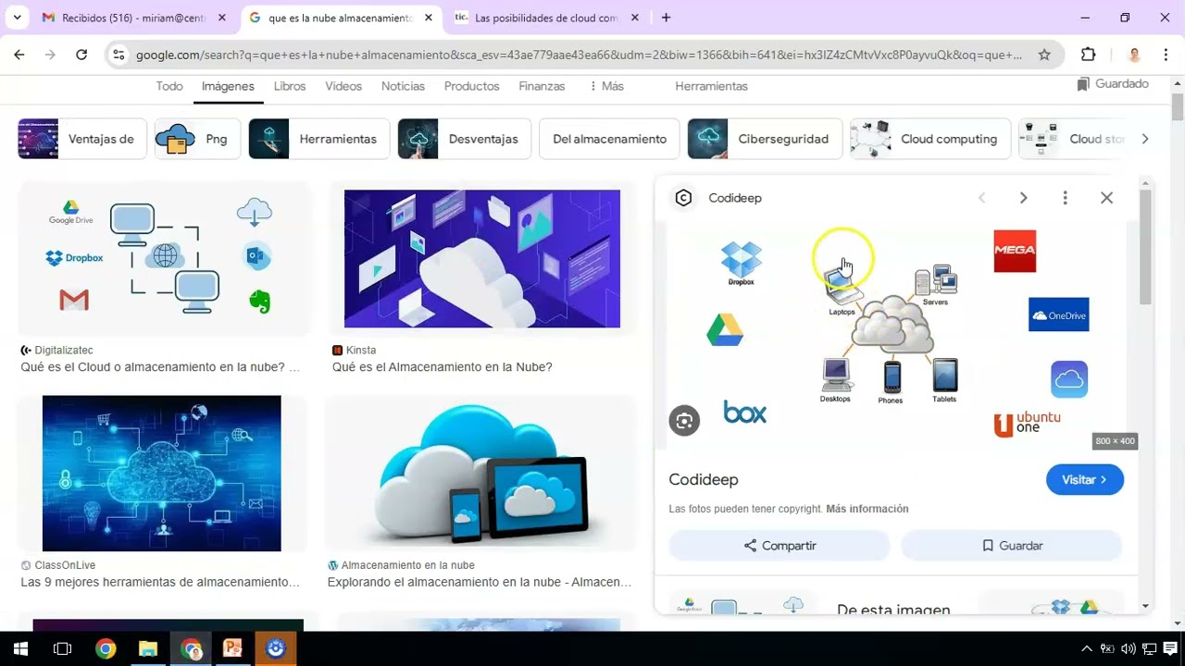Select the Videos search filter

click(x=343, y=86)
